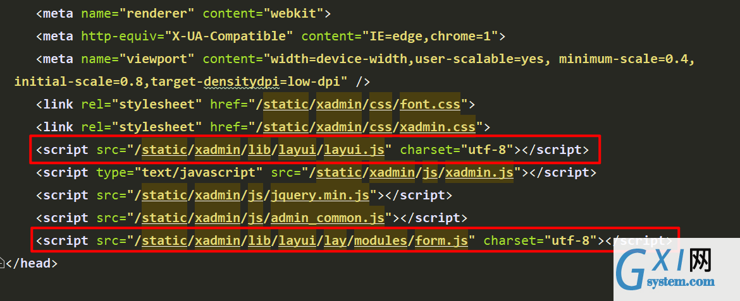
Task: Click the jquery.min.js file name
Action: coord(320,195)
